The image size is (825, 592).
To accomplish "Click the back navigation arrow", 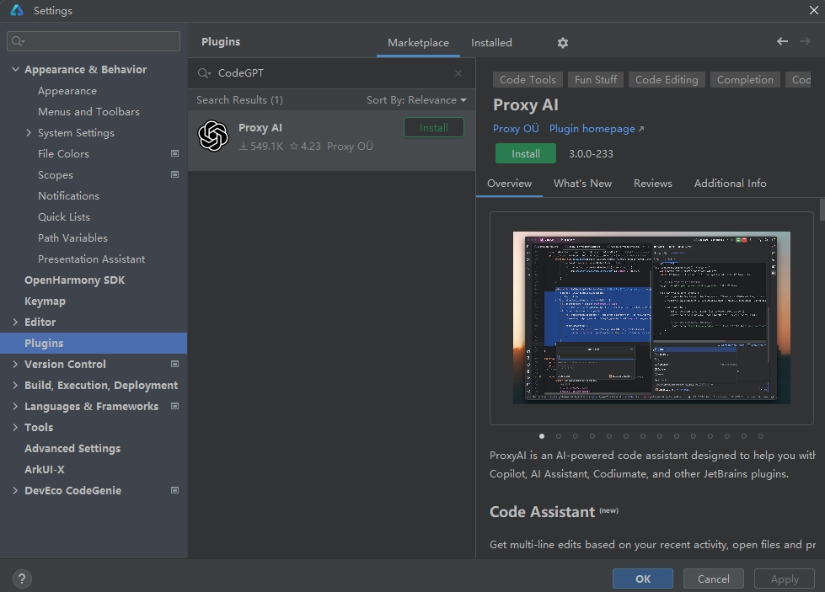I will click(x=782, y=41).
